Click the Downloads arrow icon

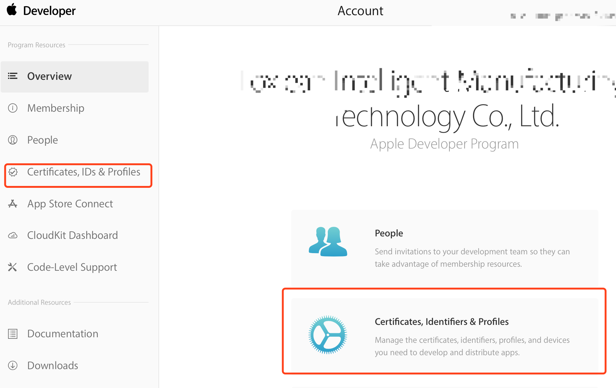point(13,365)
